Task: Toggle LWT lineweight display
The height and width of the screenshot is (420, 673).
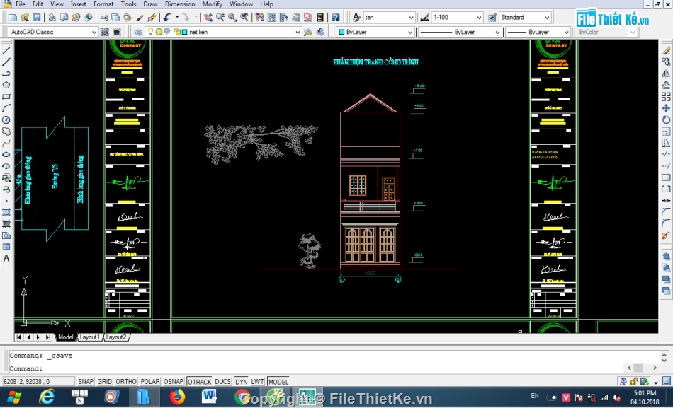Action: coord(258,381)
